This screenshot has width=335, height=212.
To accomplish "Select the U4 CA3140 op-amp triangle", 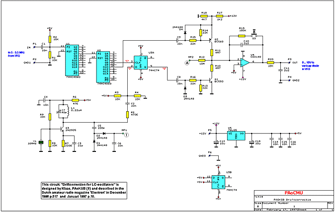I will (x=245, y=63).
